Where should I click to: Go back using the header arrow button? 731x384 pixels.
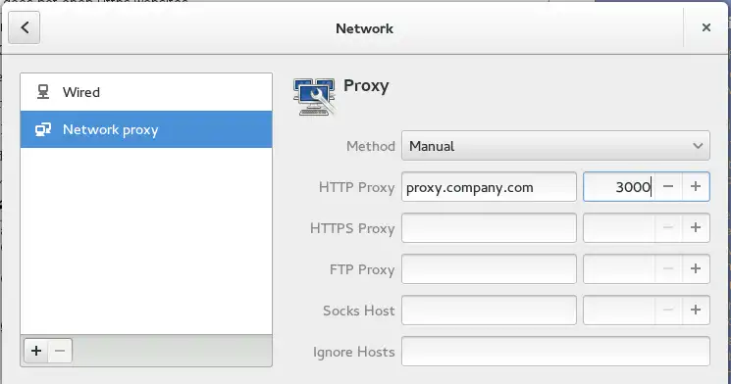click(x=25, y=28)
